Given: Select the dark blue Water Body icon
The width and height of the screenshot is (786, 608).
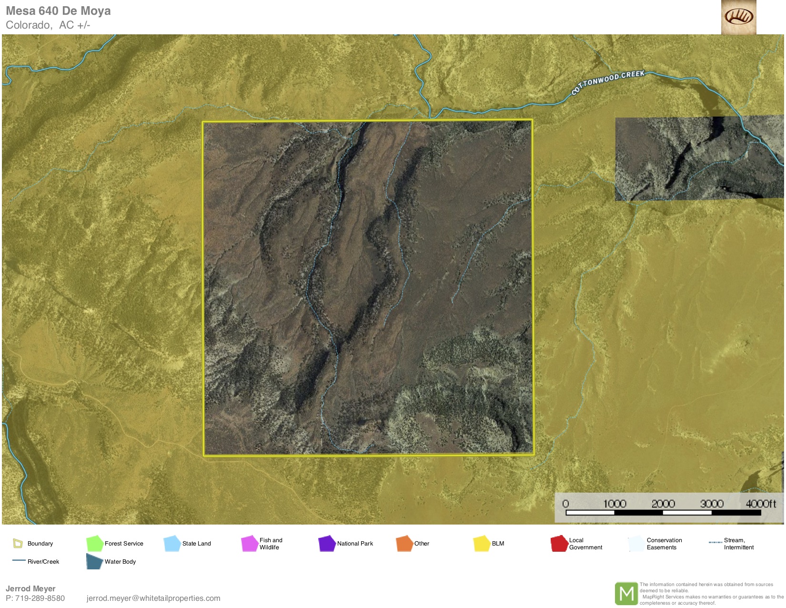Looking at the screenshot, I should point(94,561).
